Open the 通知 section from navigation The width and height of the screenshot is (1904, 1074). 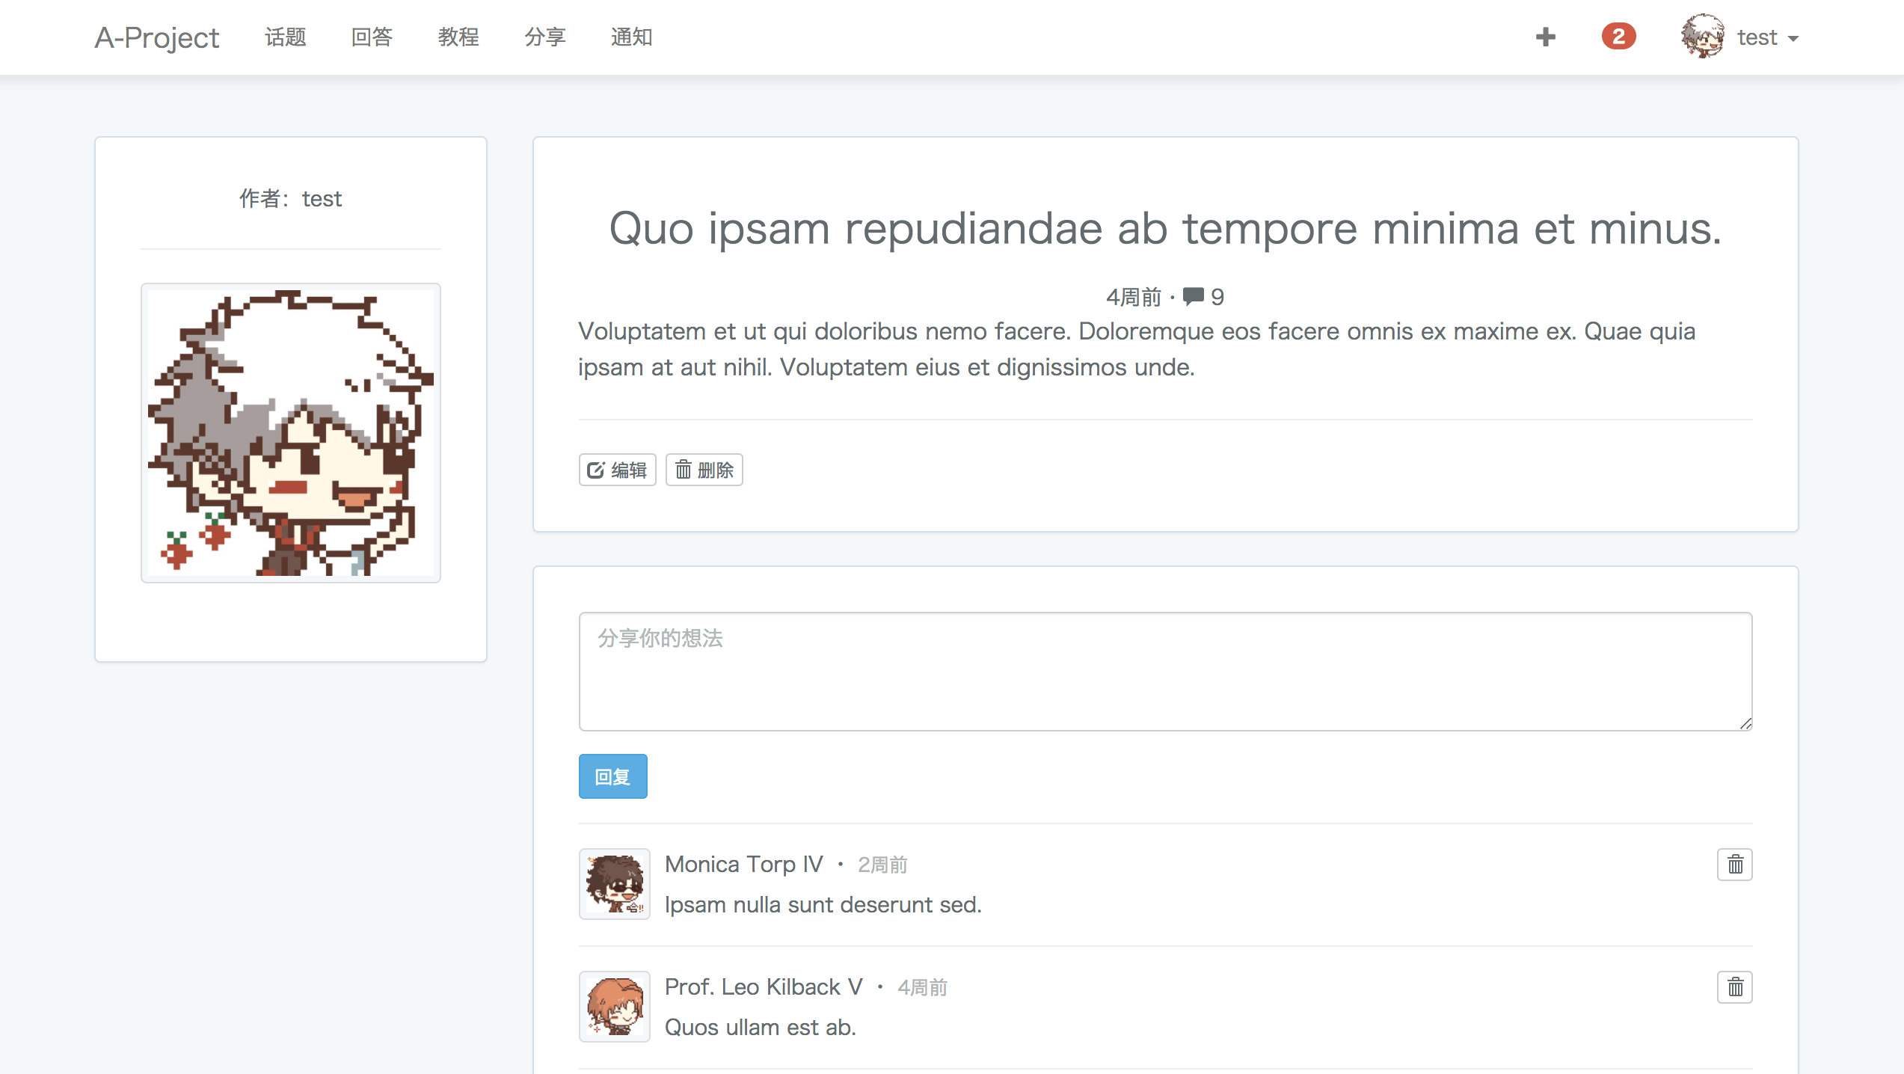[x=632, y=37]
